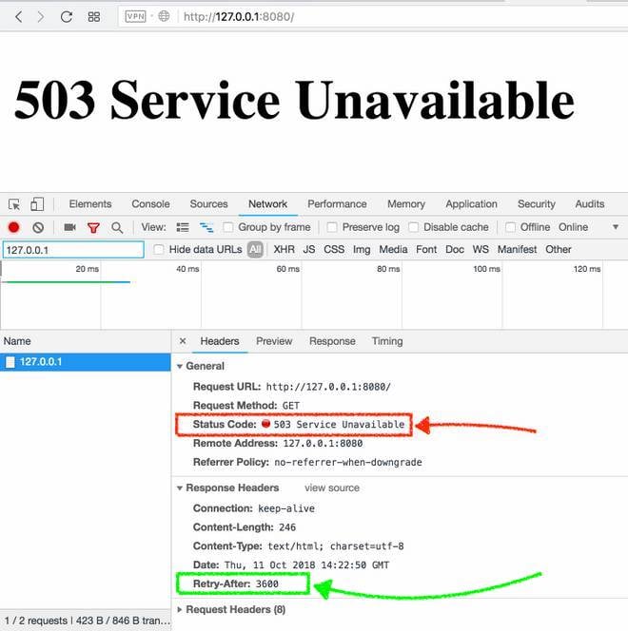
Task: Tick the Hide data URLs checkbox
Action: [x=158, y=250]
